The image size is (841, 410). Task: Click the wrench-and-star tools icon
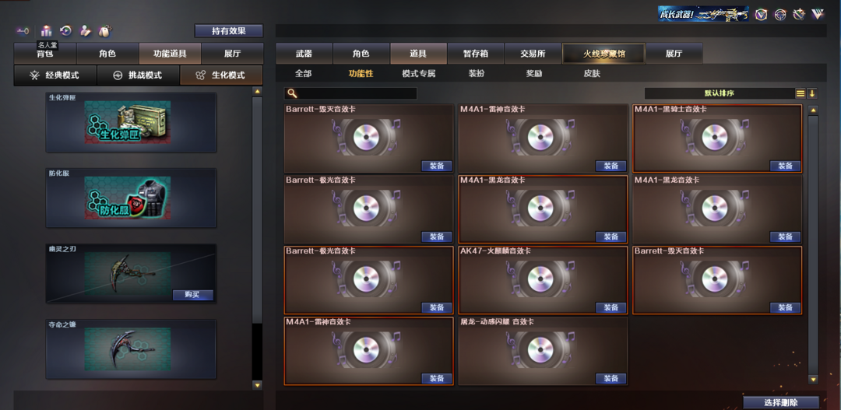(799, 15)
